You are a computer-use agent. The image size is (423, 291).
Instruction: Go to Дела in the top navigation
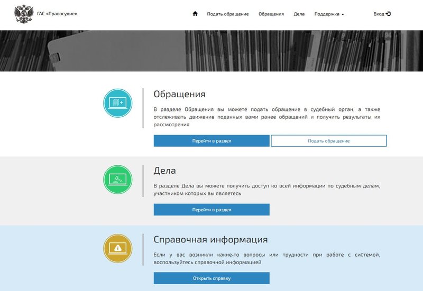point(299,14)
